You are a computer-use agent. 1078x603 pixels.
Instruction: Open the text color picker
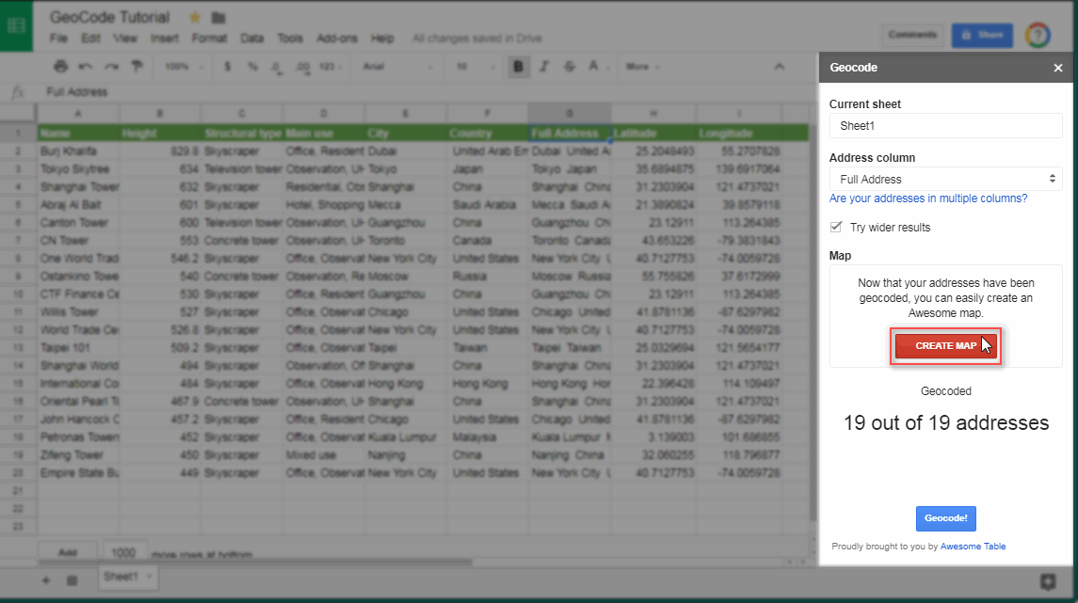click(596, 67)
